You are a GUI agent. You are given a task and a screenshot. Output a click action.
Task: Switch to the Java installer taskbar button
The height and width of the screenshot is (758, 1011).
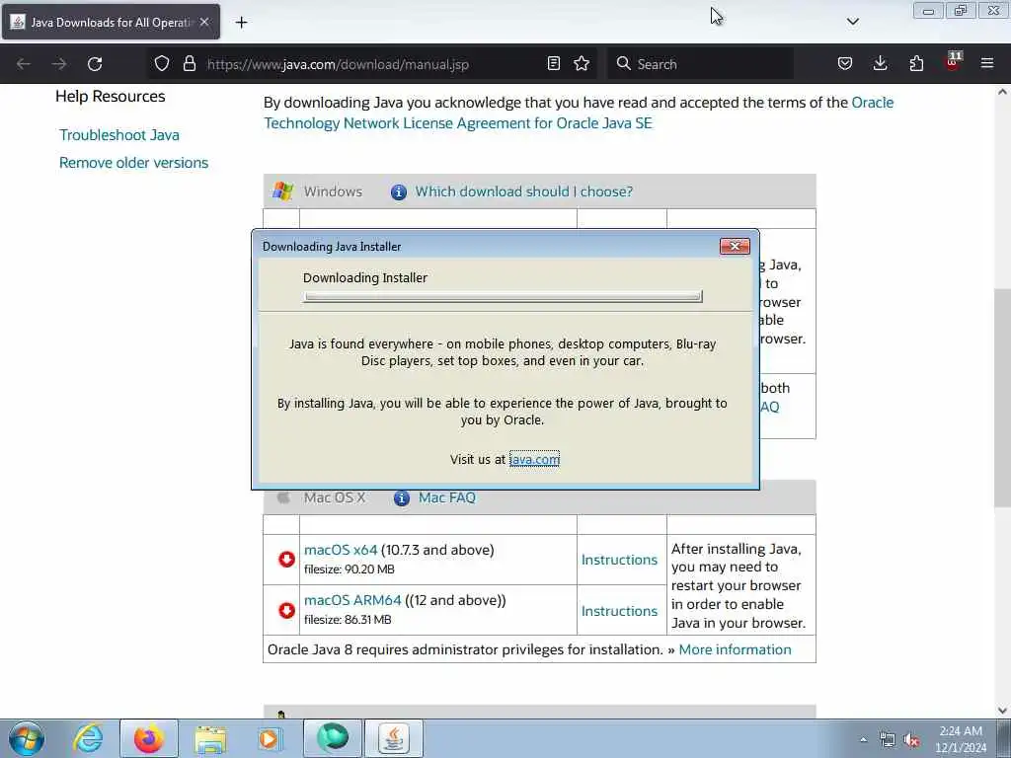click(x=394, y=738)
